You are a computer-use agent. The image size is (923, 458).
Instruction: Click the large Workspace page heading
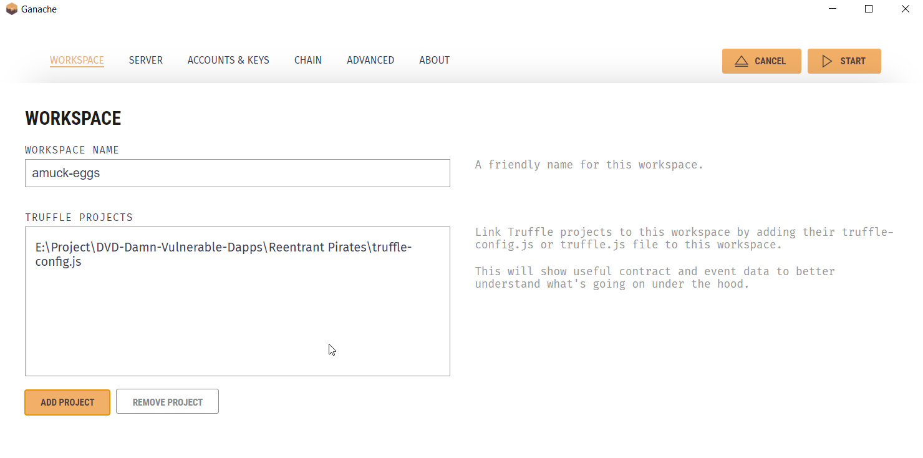73,119
